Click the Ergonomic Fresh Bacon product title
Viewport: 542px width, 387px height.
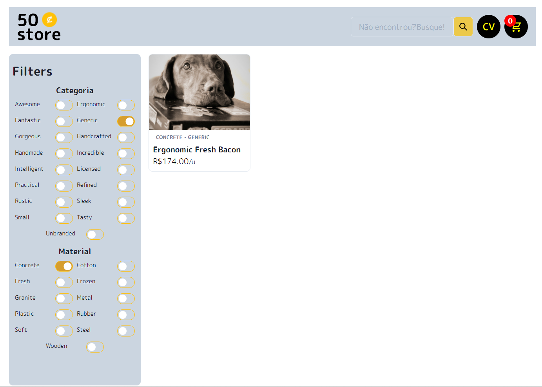pyautogui.click(x=197, y=150)
